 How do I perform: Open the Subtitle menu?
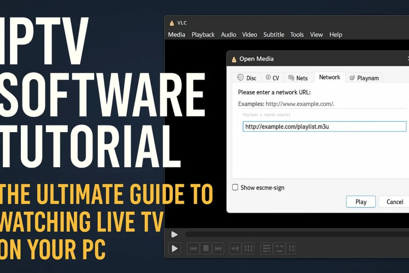click(274, 34)
